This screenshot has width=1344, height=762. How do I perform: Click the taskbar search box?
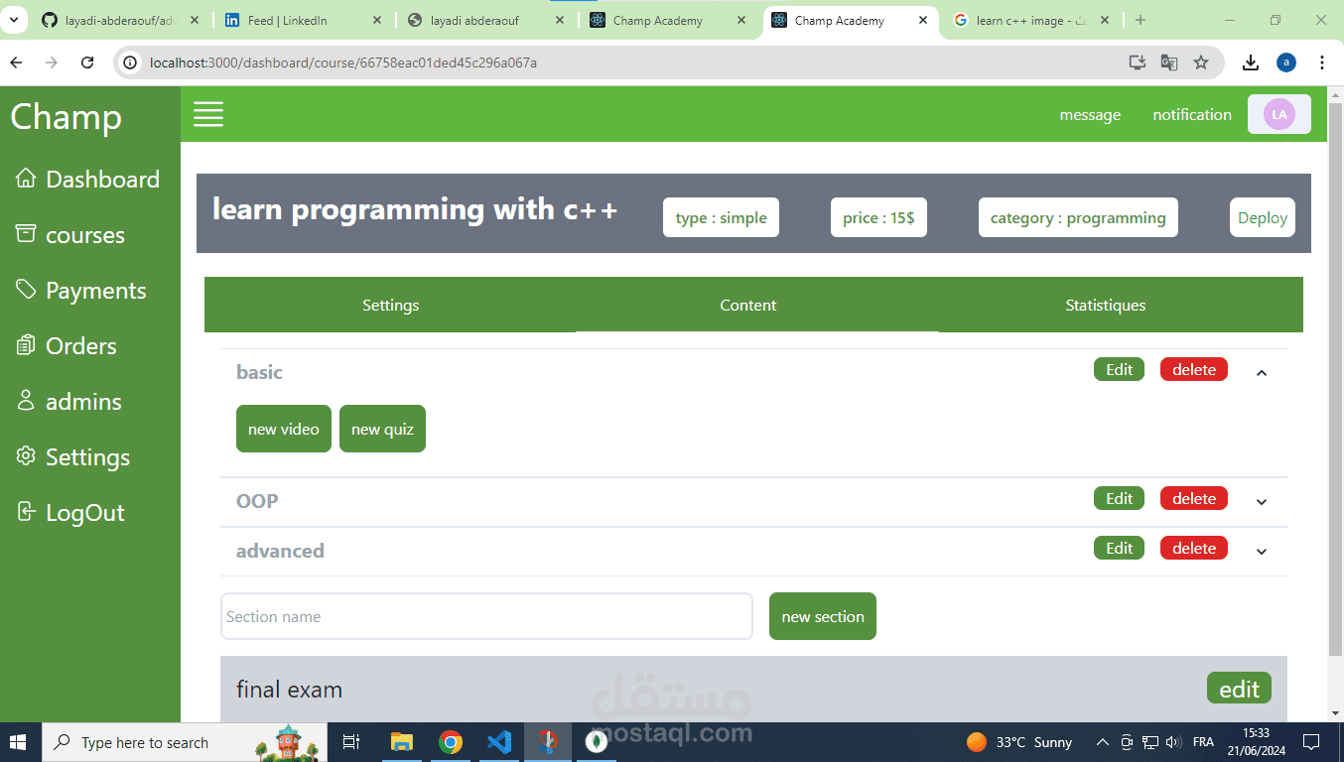click(186, 742)
